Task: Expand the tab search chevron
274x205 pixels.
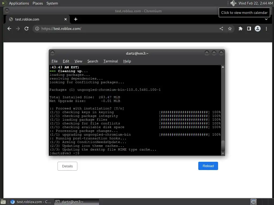Action: coord(266,19)
